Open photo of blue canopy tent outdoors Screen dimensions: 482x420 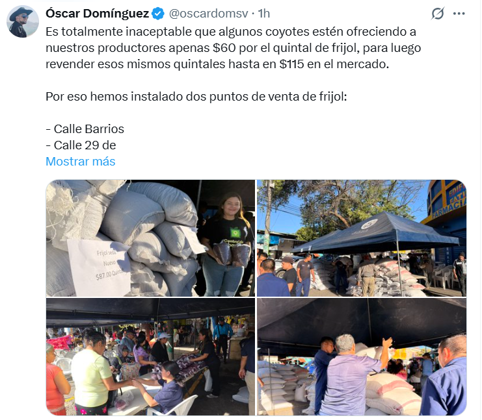pyautogui.click(x=362, y=238)
